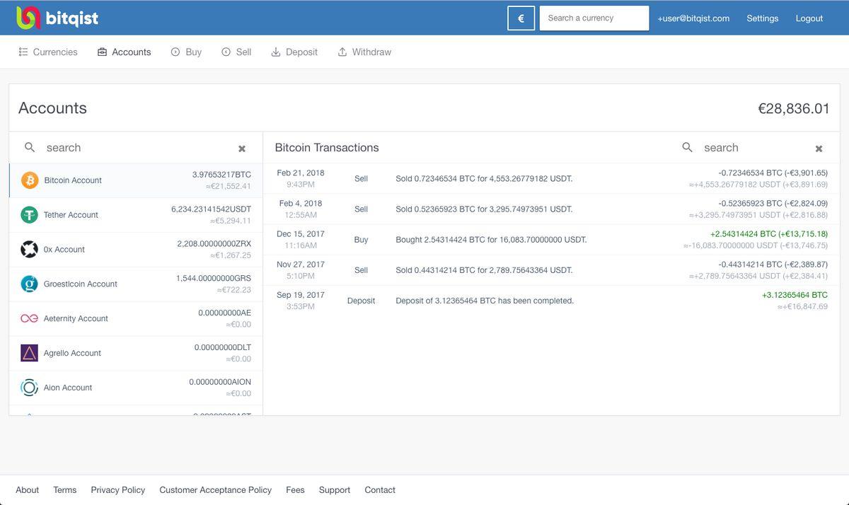849x505 pixels.
Task: Click the Groestlcoin account icon
Action: pyautogui.click(x=29, y=284)
